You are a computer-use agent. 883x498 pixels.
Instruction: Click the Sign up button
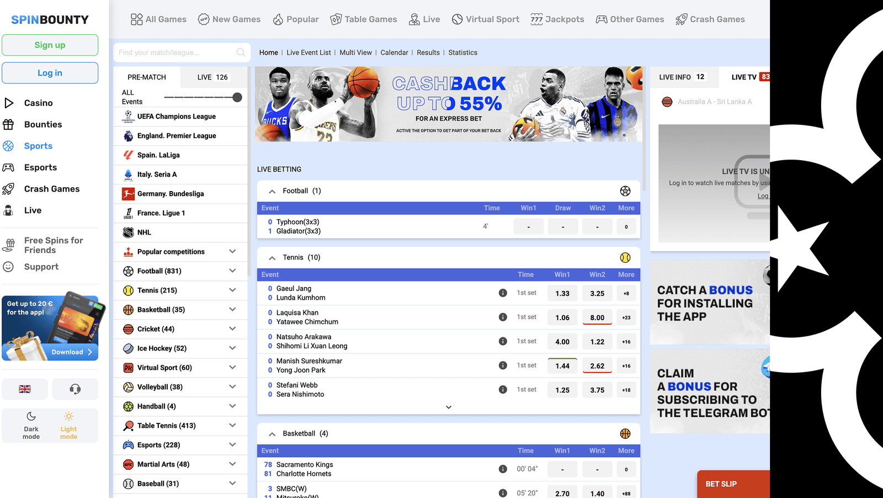pos(50,45)
